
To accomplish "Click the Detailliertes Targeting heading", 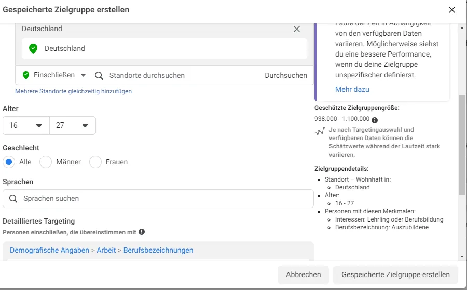I will point(39,221).
